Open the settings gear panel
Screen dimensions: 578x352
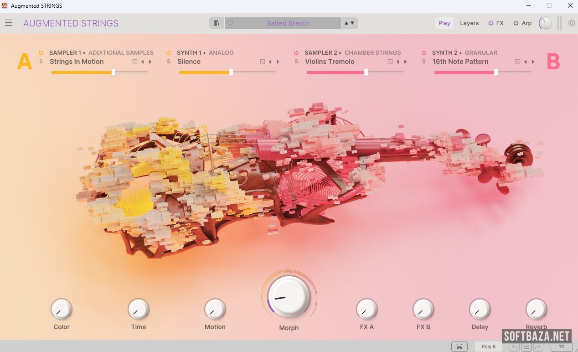click(571, 23)
